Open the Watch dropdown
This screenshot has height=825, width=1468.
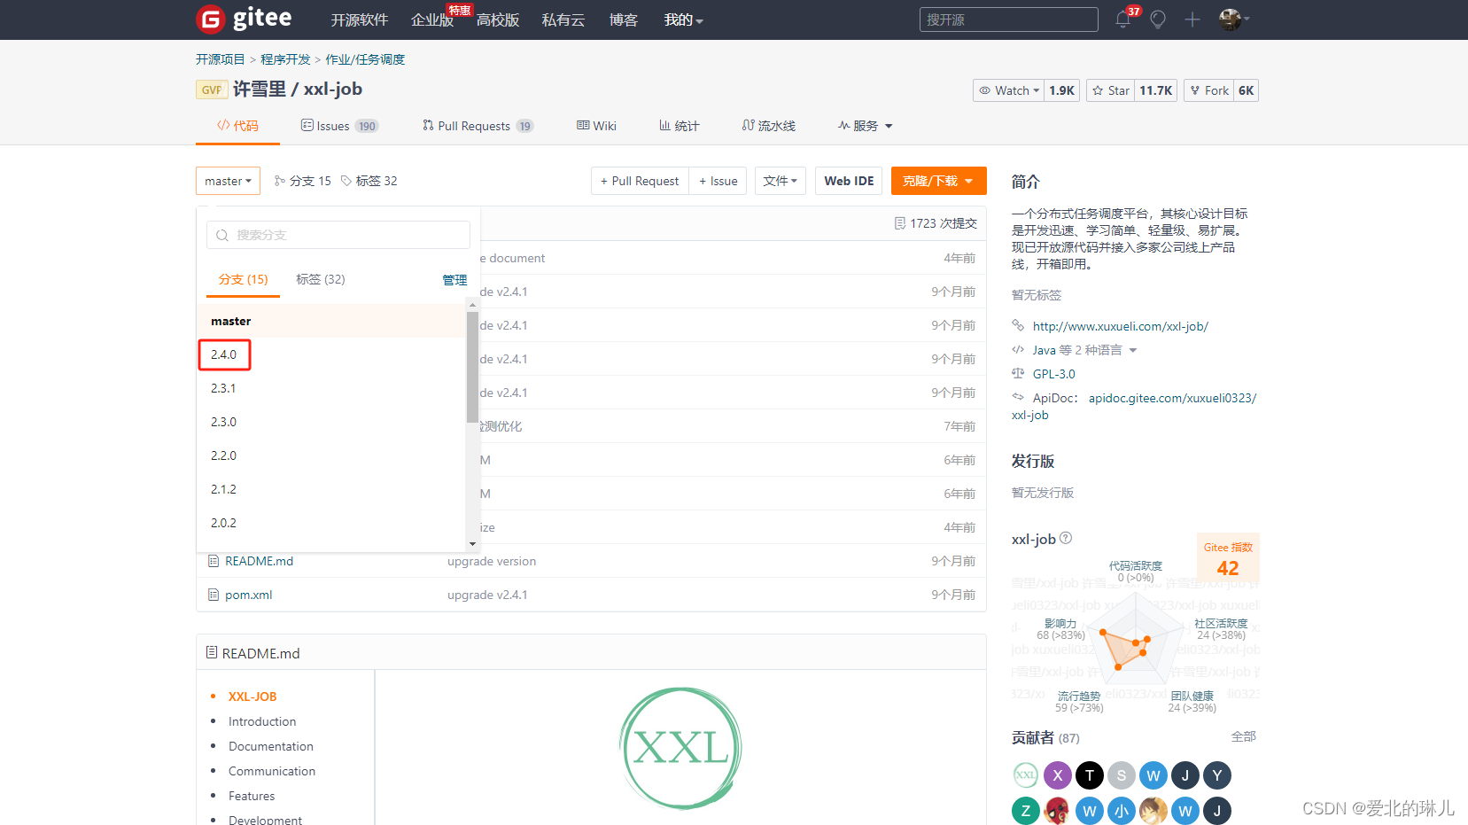1008,90
